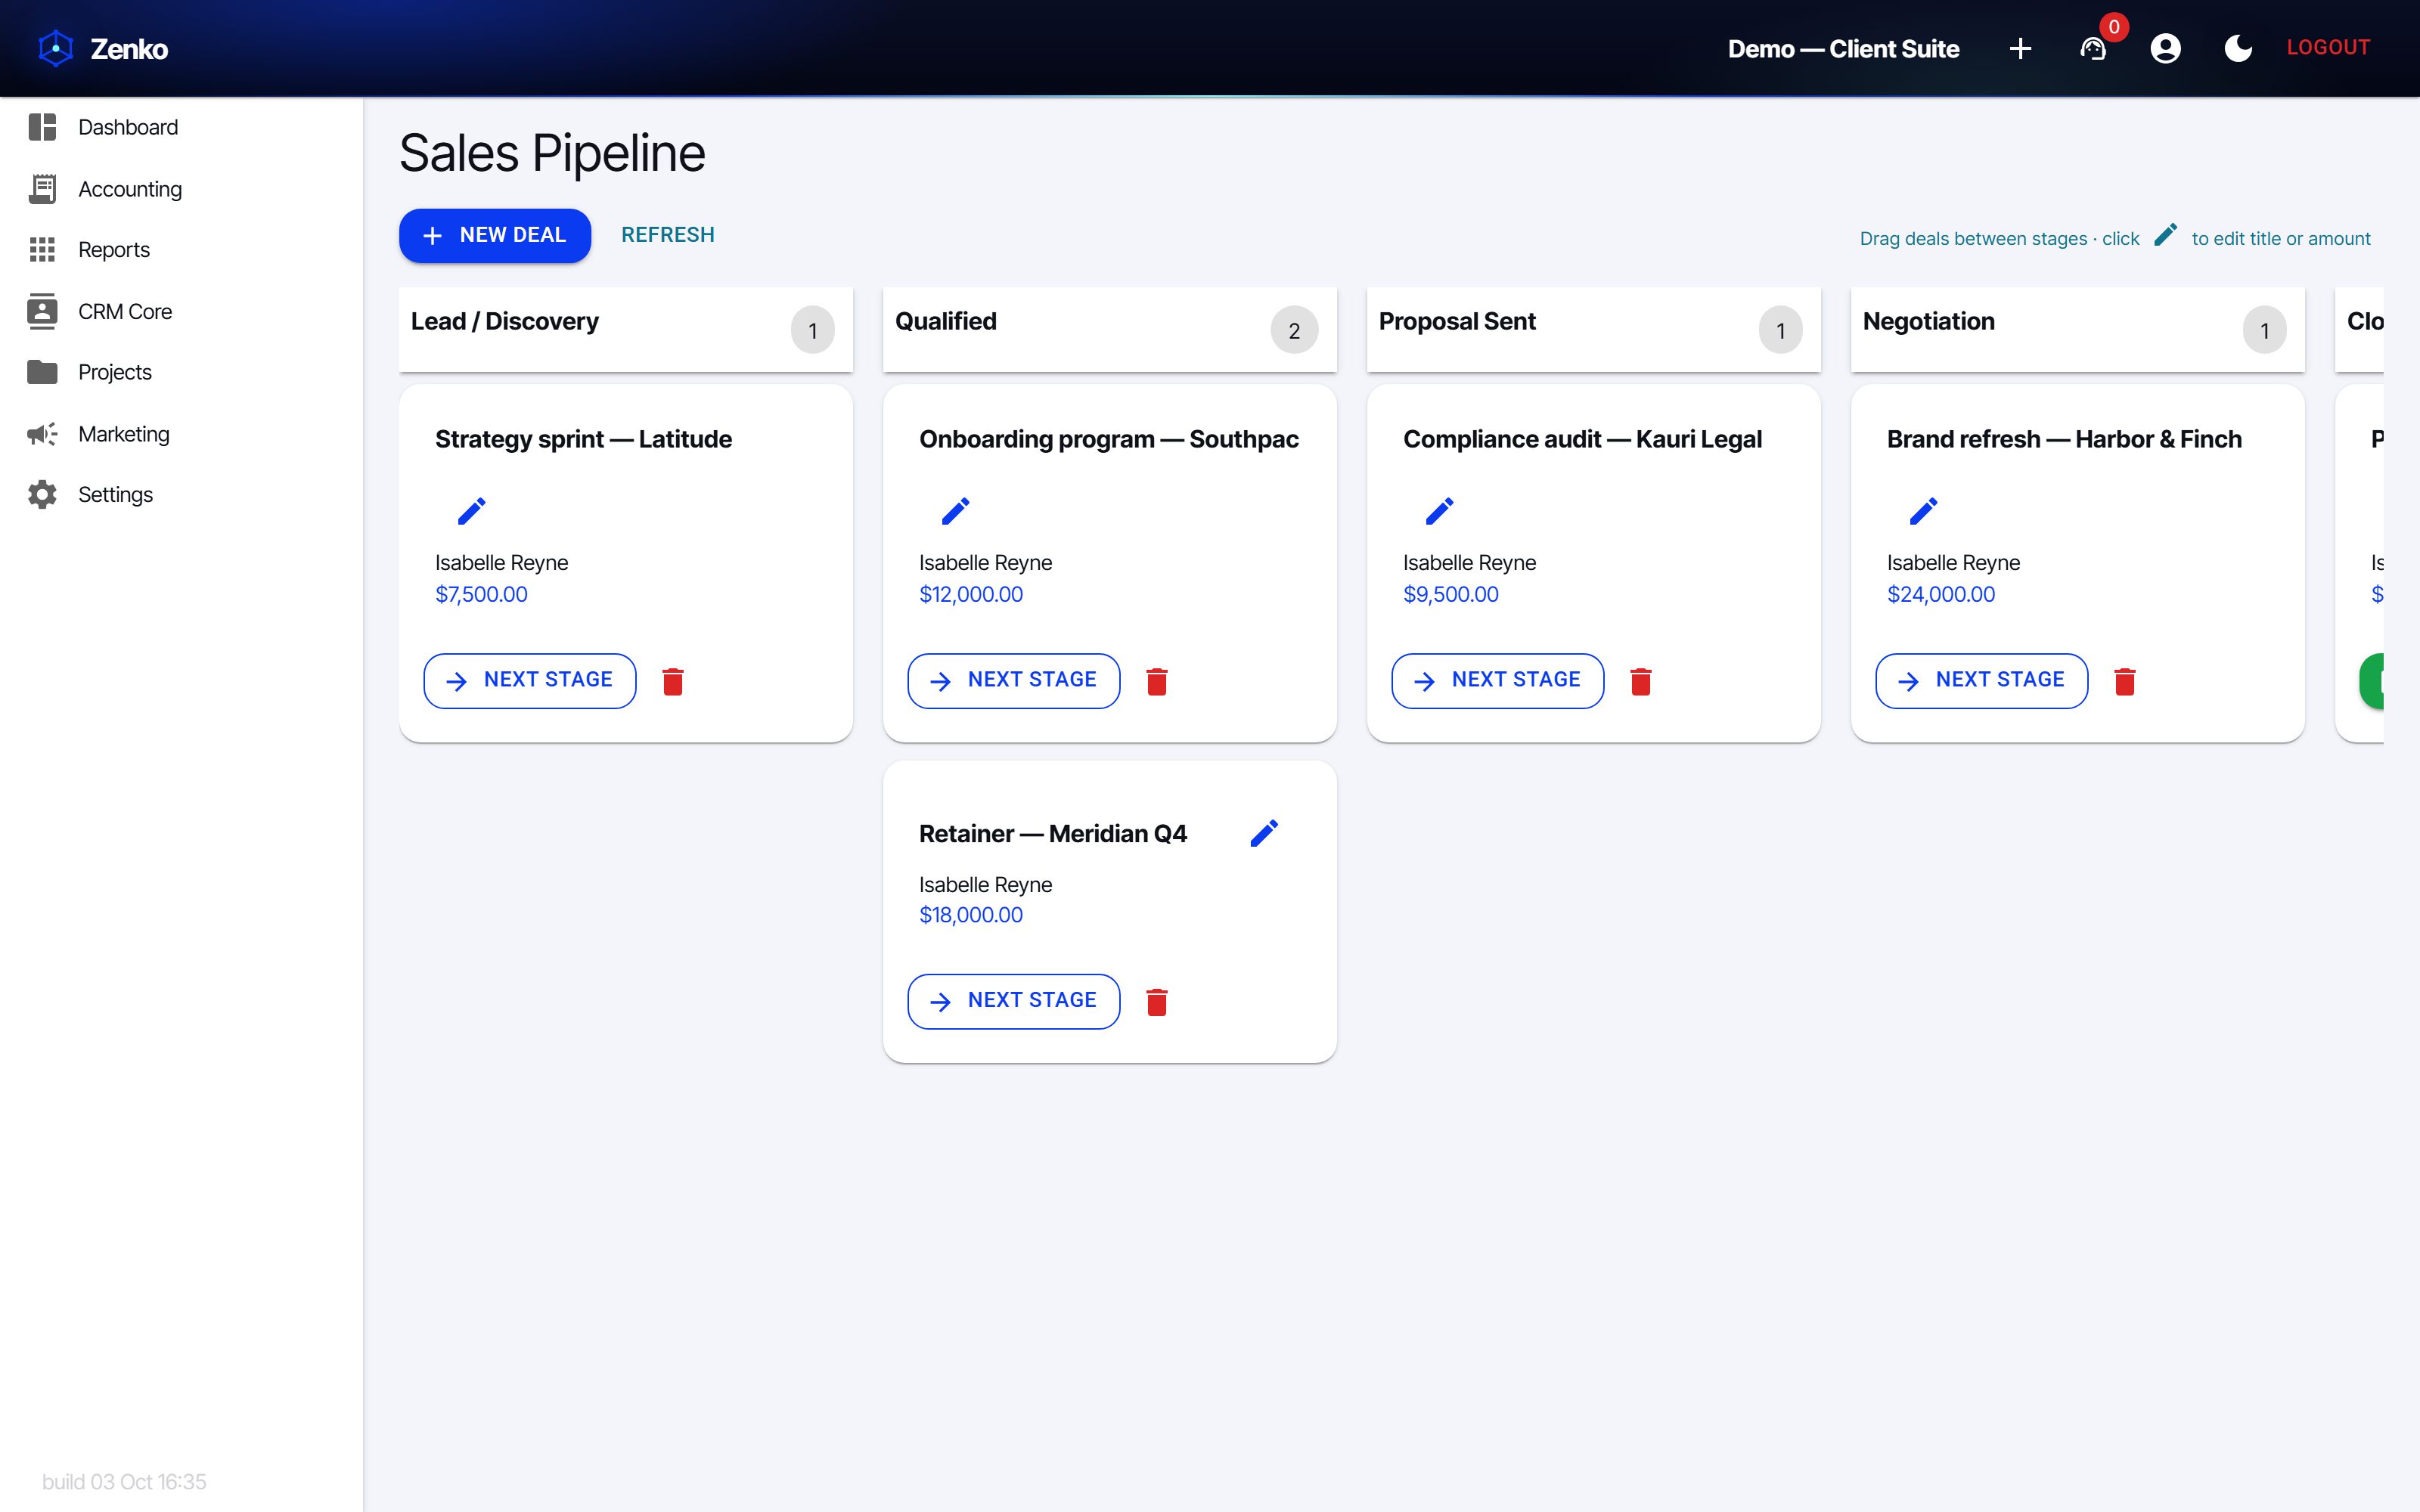The width and height of the screenshot is (2420, 1512).
Task: Edit the Retainer — Meridian Q4 deal
Action: click(1264, 833)
